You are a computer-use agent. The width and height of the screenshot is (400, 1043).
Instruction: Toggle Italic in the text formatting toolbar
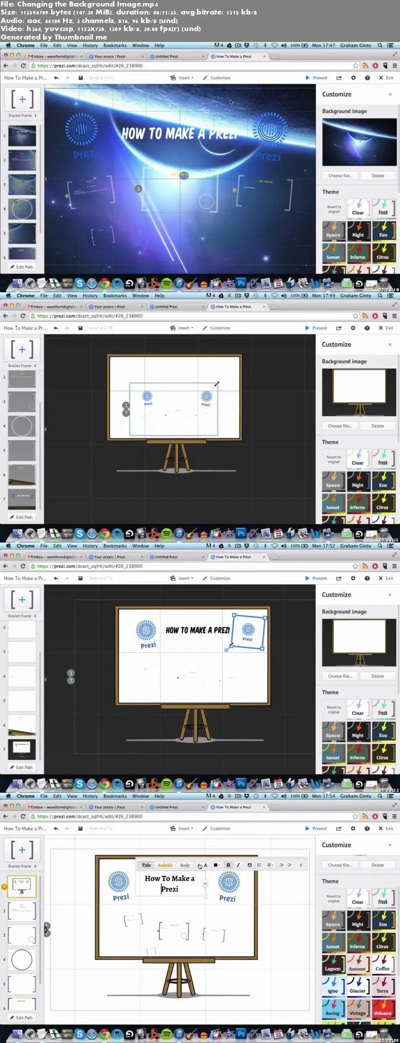coord(238,865)
